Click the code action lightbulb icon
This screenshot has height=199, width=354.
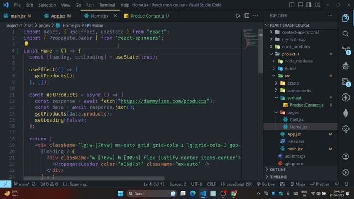pos(27,44)
